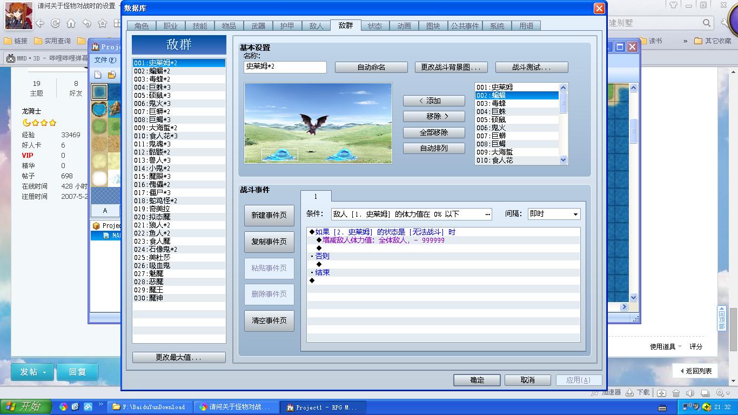Click the browser undo-close arrow icon
Image resolution: width=738 pixels, height=415 pixels.
click(x=86, y=23)
